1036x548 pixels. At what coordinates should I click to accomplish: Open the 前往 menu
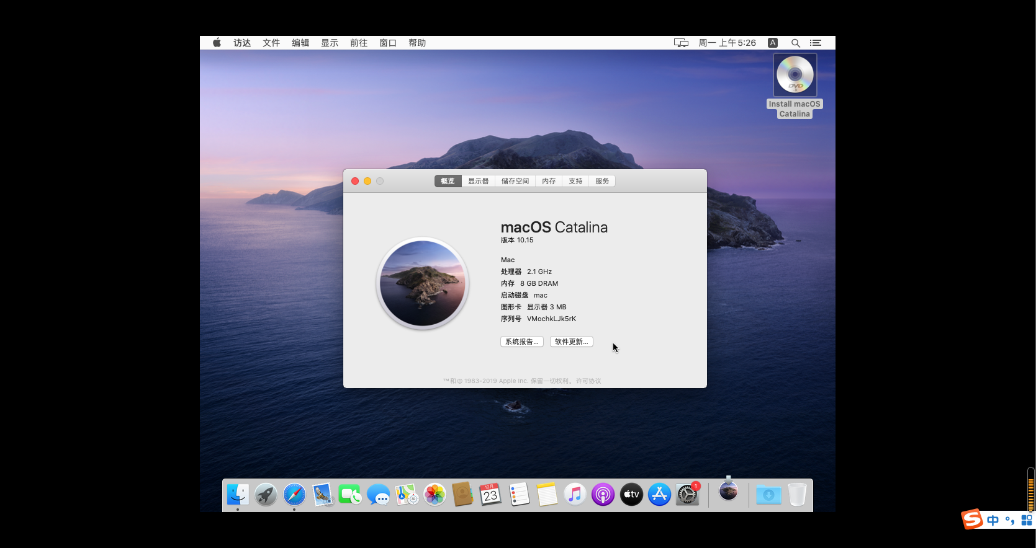[x=359, y=43]
